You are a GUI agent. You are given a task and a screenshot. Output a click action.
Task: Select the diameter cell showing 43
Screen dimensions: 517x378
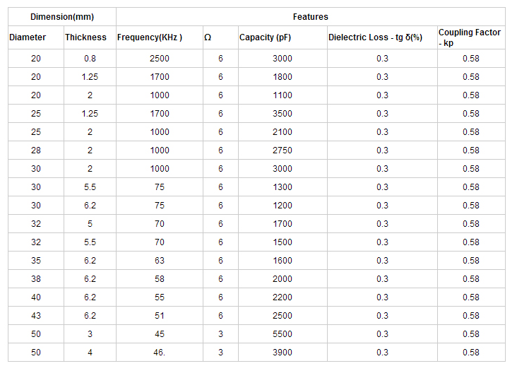[x=36, y=316]
